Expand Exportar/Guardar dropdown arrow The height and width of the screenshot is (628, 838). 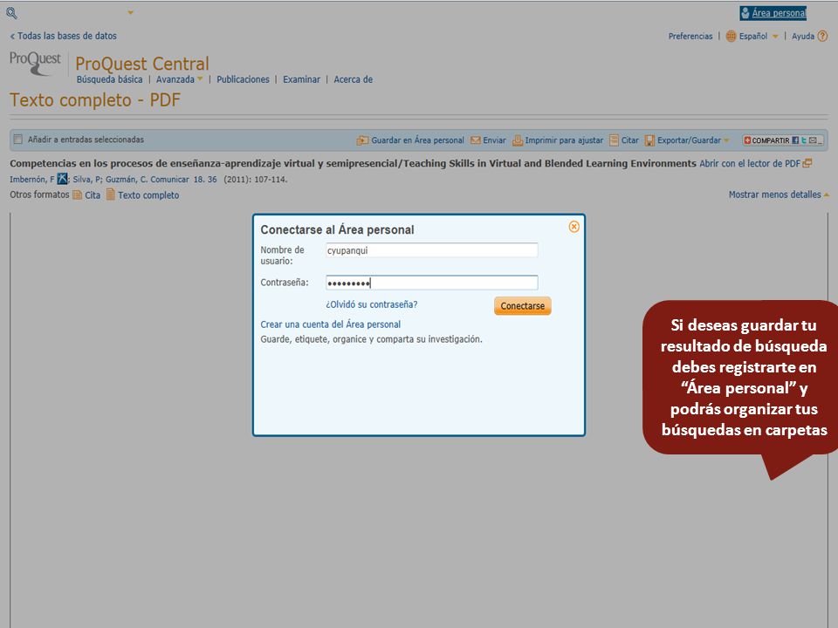[726, 140]
